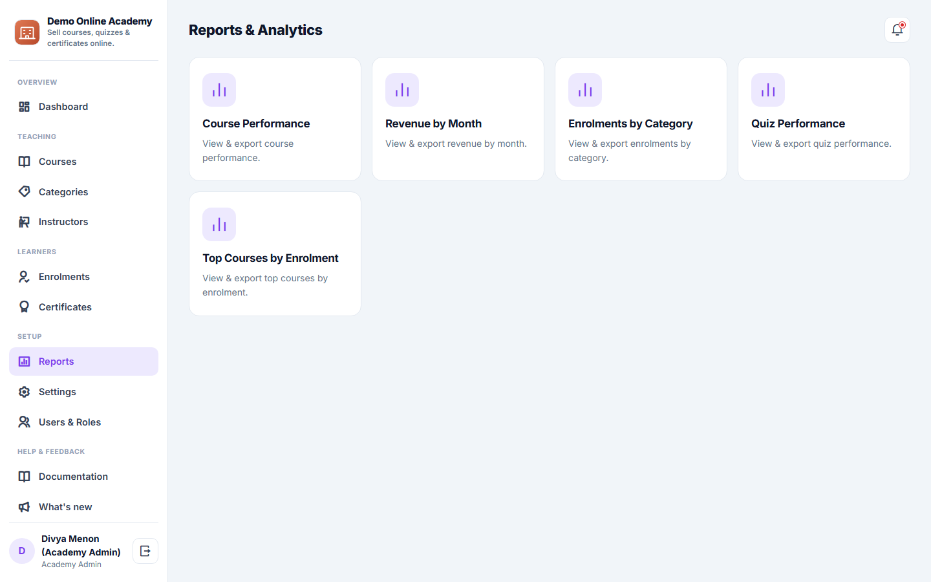This screenshot has height=582, width=931.
Task: Click the Demo Online Academy logo icon
Action: pyautogui.click(x=27, y=32)
